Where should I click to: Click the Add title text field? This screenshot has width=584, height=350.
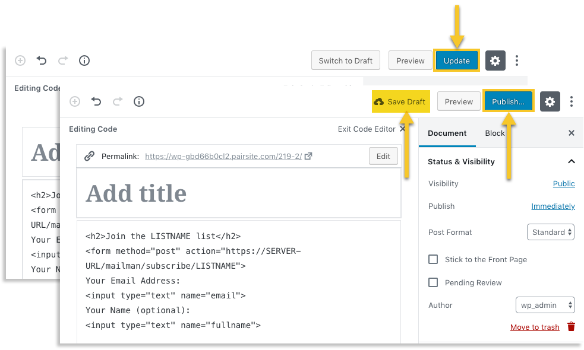click(x=238, y=193)
